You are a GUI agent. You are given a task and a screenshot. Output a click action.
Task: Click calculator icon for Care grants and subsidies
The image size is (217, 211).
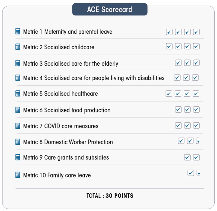click(x=18, y=157)
